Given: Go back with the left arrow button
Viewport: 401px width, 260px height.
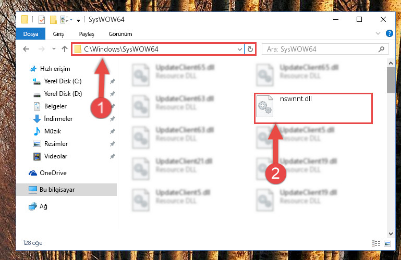Looking at the screenshot, I should click(x=26, y=49).
